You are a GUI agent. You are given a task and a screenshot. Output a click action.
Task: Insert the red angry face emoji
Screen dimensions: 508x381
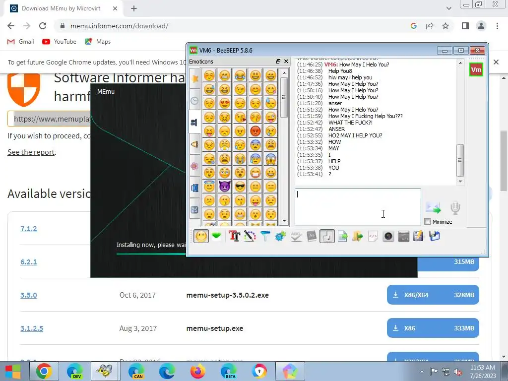tap(255, 131)
